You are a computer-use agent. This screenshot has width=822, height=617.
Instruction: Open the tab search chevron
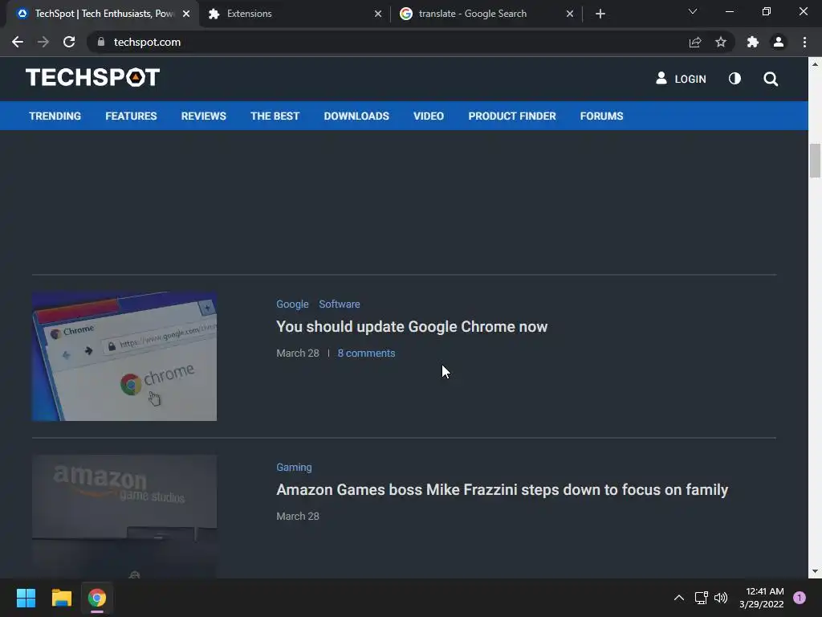(693, 11)
